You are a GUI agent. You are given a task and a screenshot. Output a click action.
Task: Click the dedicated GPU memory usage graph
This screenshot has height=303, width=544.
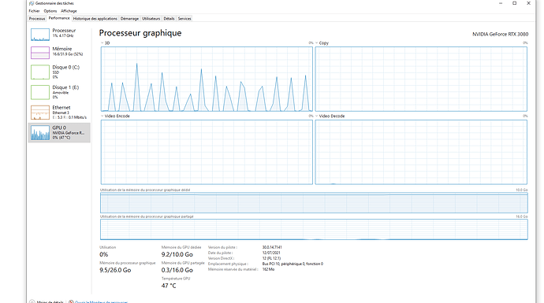314,202
